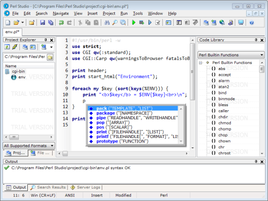Image resolution: width=268 pixels, height=201 pixels.
Task: Switch to the Search Results tab
Action: tap(48, 187)
